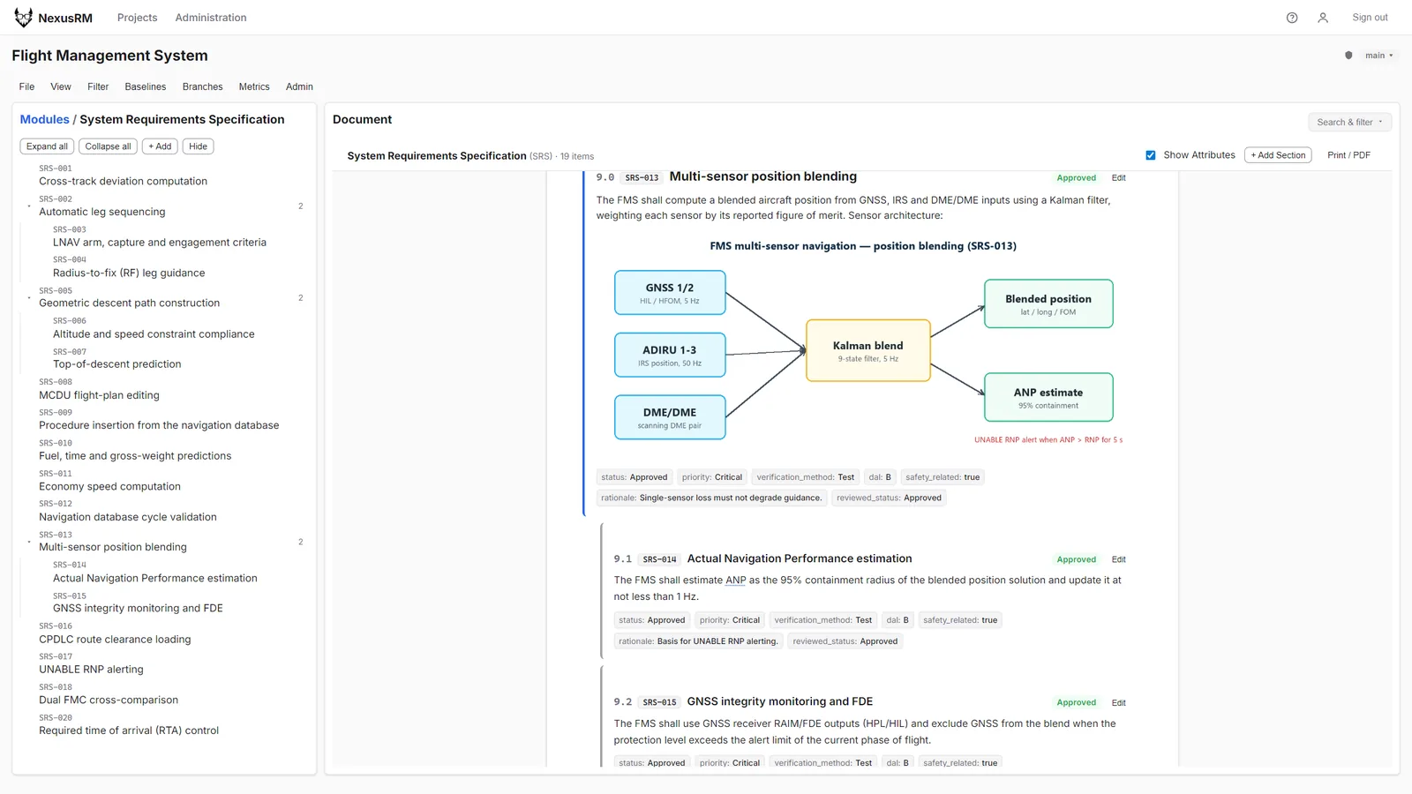The width and height of the screenshot is (1412, 794).
Task: Click the Modules breadcrumb link
Action: (45, 119)
